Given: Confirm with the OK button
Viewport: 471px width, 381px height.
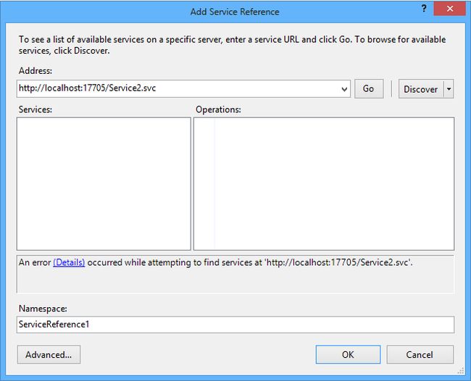Looking at the screenshot, I should tap(348, 354).
